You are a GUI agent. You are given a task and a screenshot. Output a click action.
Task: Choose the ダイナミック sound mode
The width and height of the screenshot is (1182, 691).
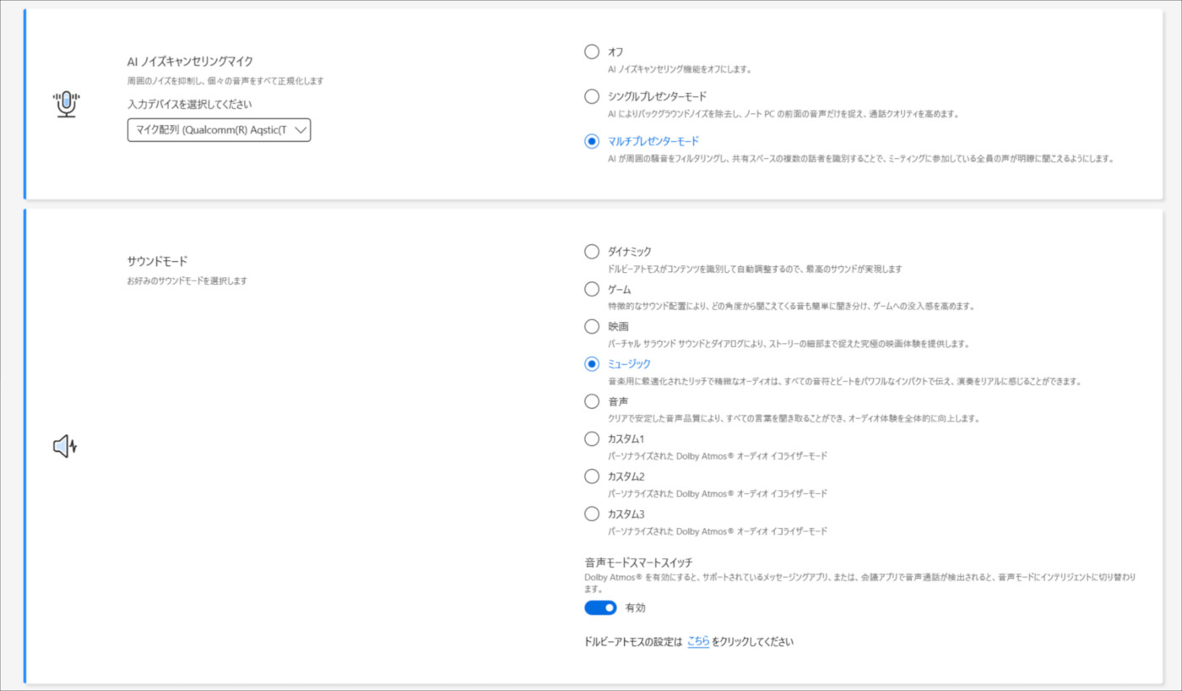[592, 251]
